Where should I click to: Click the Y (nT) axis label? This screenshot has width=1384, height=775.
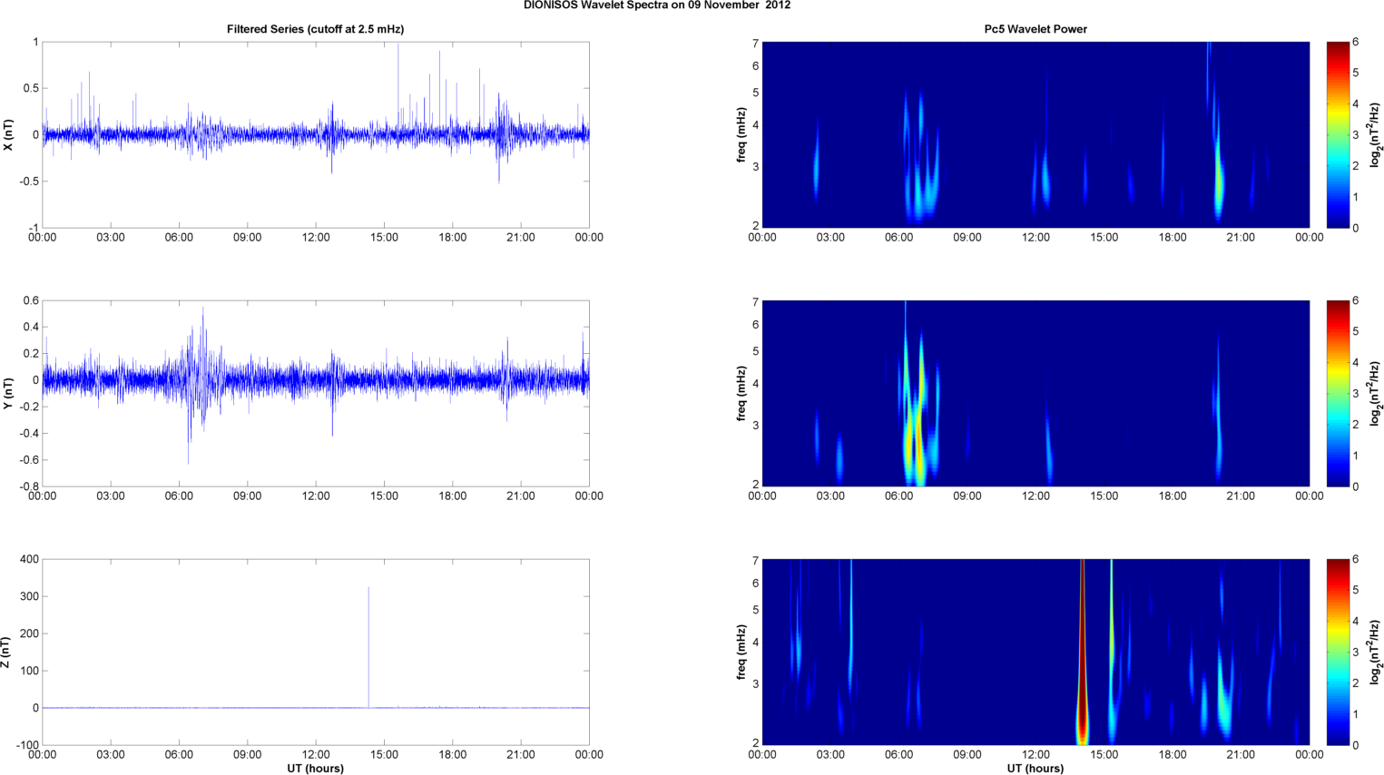click(9, 393)
